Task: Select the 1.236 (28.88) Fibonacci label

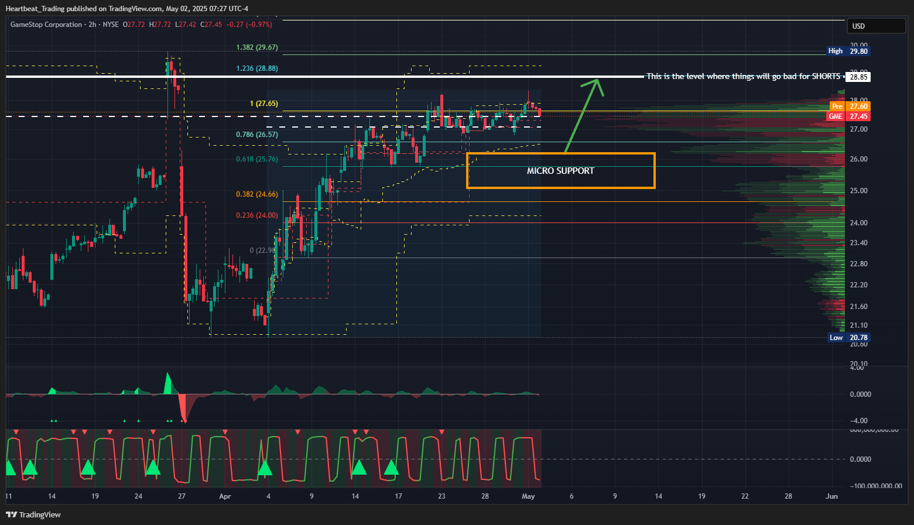Action: [x=257, y=68]
